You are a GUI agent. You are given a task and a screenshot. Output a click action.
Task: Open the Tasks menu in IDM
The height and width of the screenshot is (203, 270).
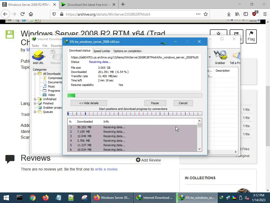click(x=35, y=46)
